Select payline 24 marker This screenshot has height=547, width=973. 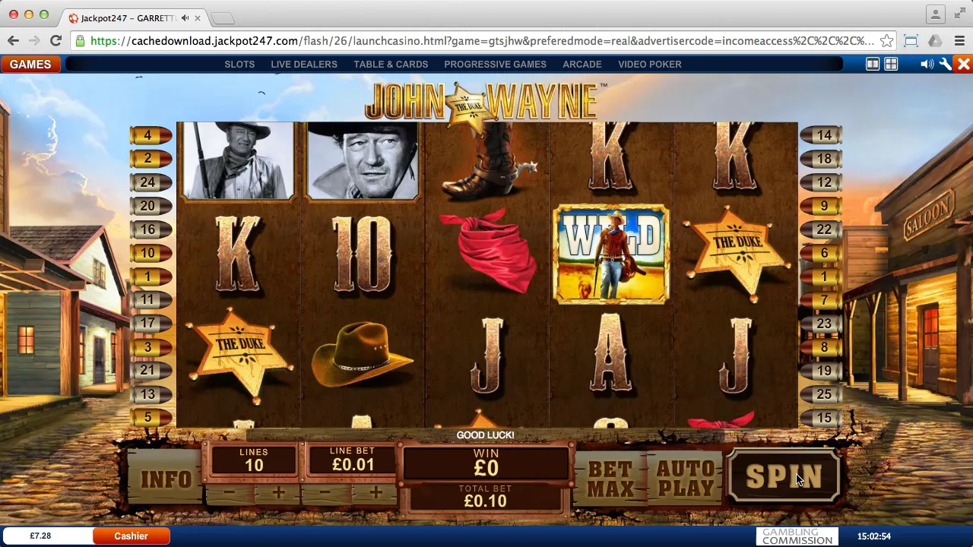(x=150, y=182)
